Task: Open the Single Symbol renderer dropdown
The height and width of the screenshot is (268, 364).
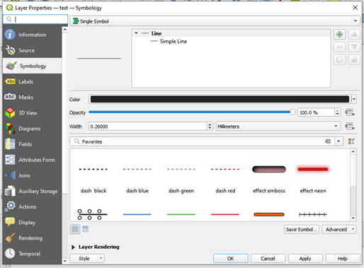Action: pyautogui.click(x=215, y=21)
